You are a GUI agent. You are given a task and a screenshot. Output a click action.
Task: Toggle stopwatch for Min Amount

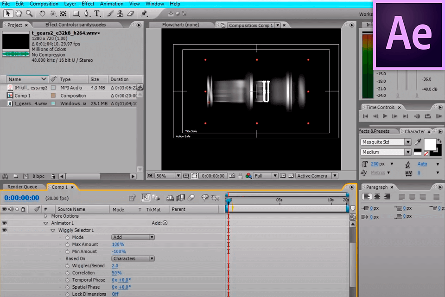67,252
